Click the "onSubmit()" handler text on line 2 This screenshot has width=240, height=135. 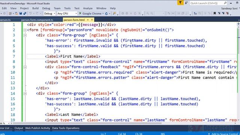pos(158,30)
